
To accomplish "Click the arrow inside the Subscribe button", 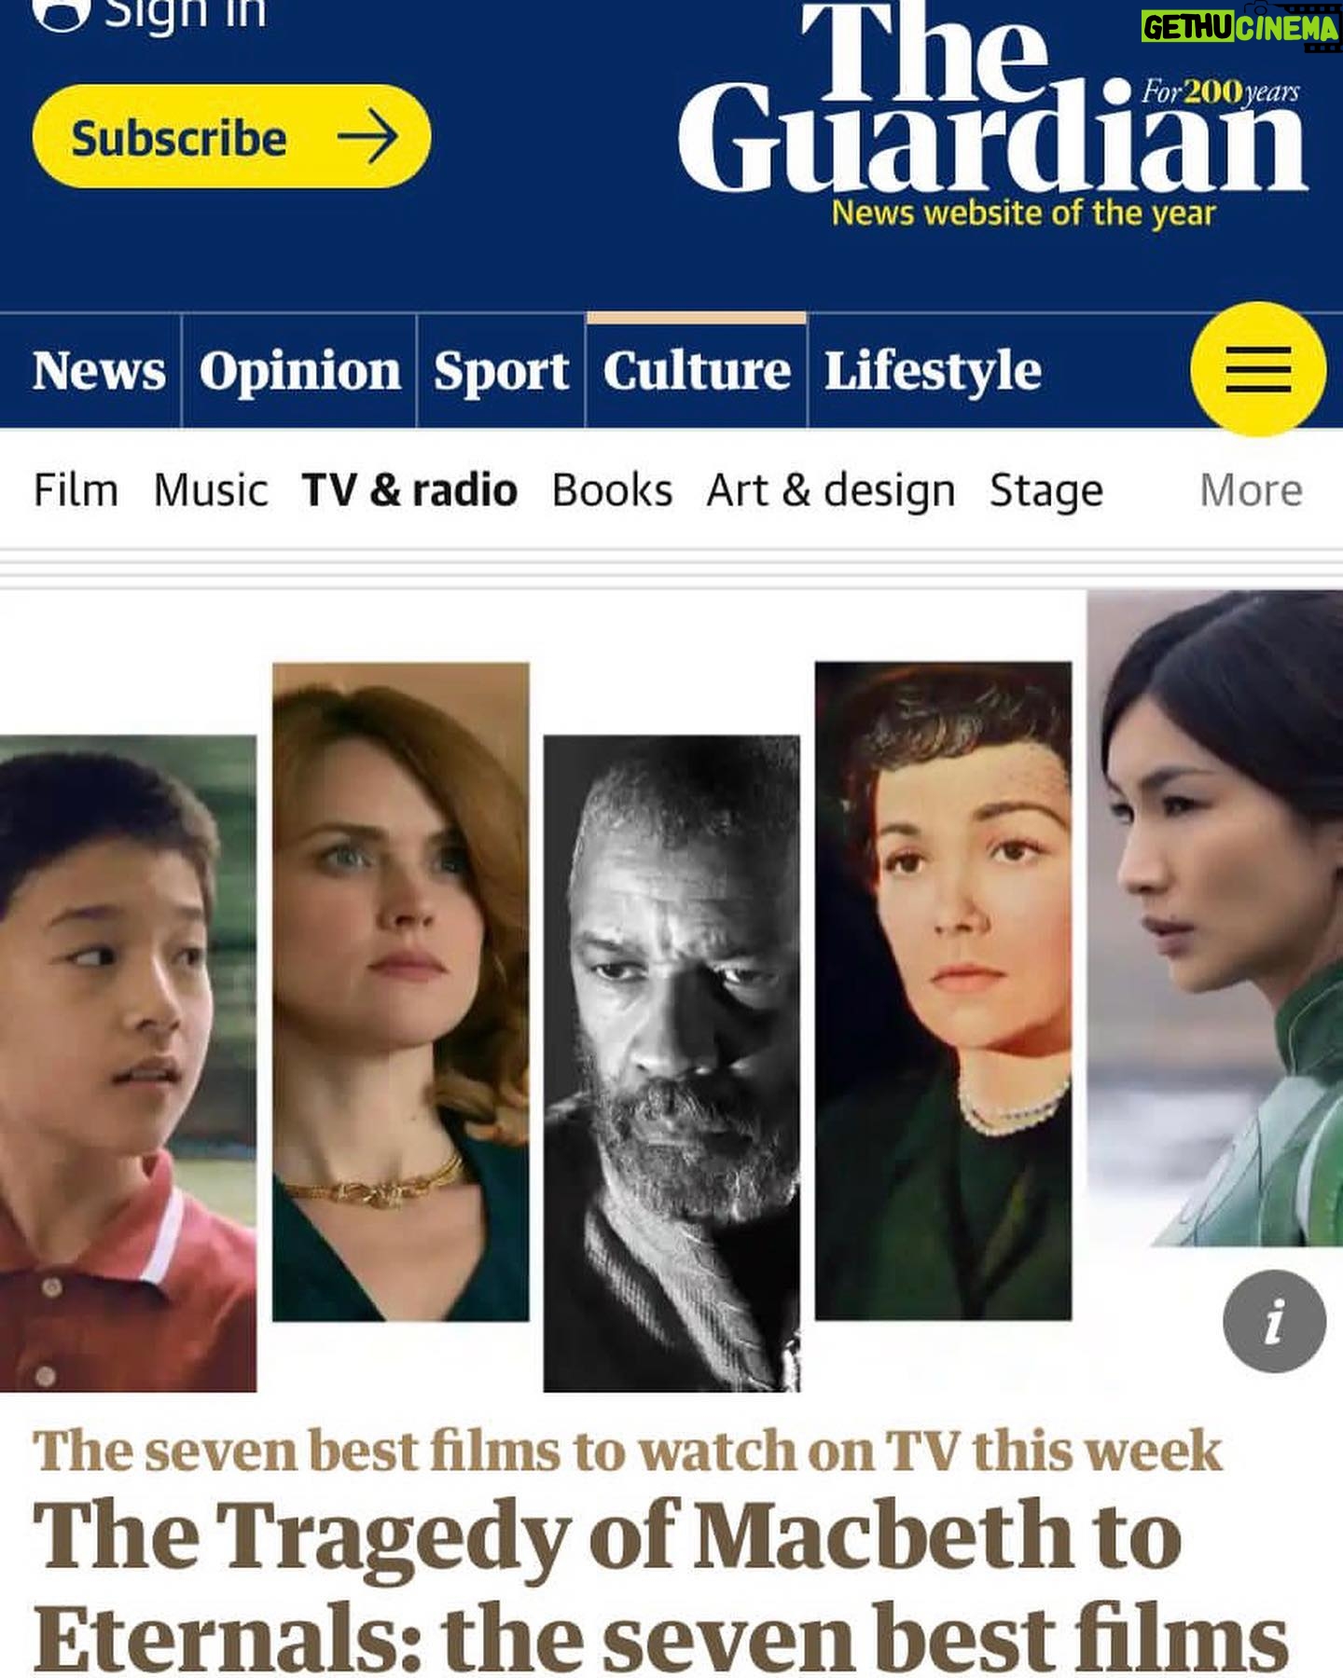I will [367, 137].
